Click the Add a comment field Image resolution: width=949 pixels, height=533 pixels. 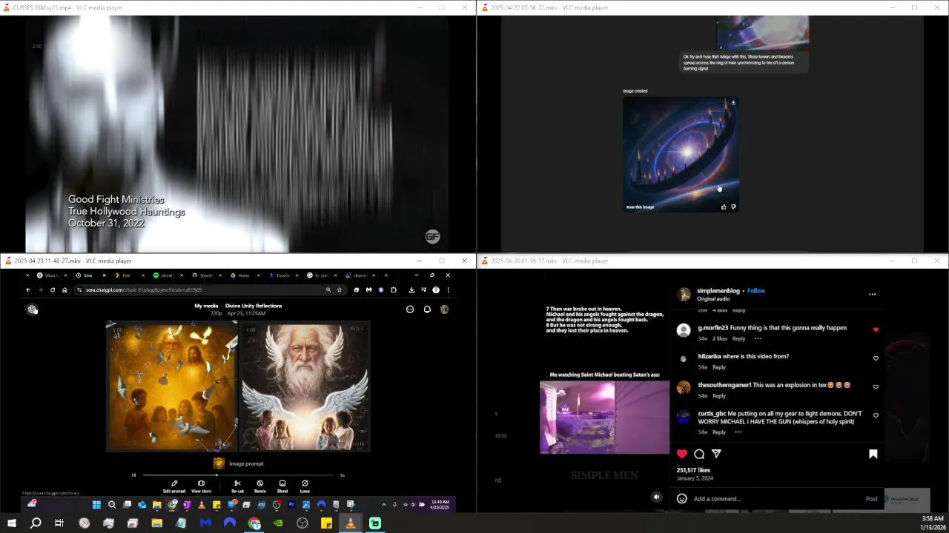(x=776, y=499)
